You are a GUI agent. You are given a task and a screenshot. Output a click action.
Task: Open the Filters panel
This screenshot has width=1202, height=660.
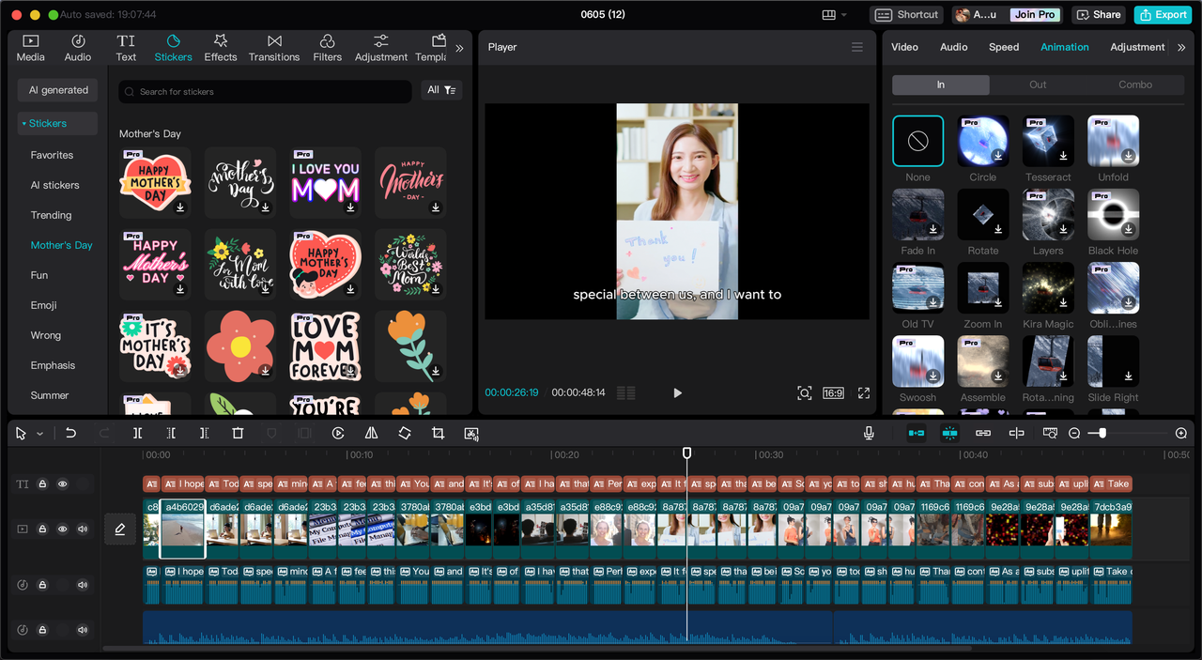click(328, 48)
